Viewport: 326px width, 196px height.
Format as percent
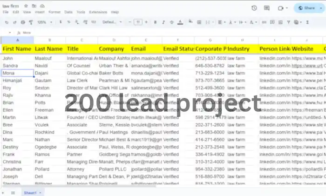(69, 22)
